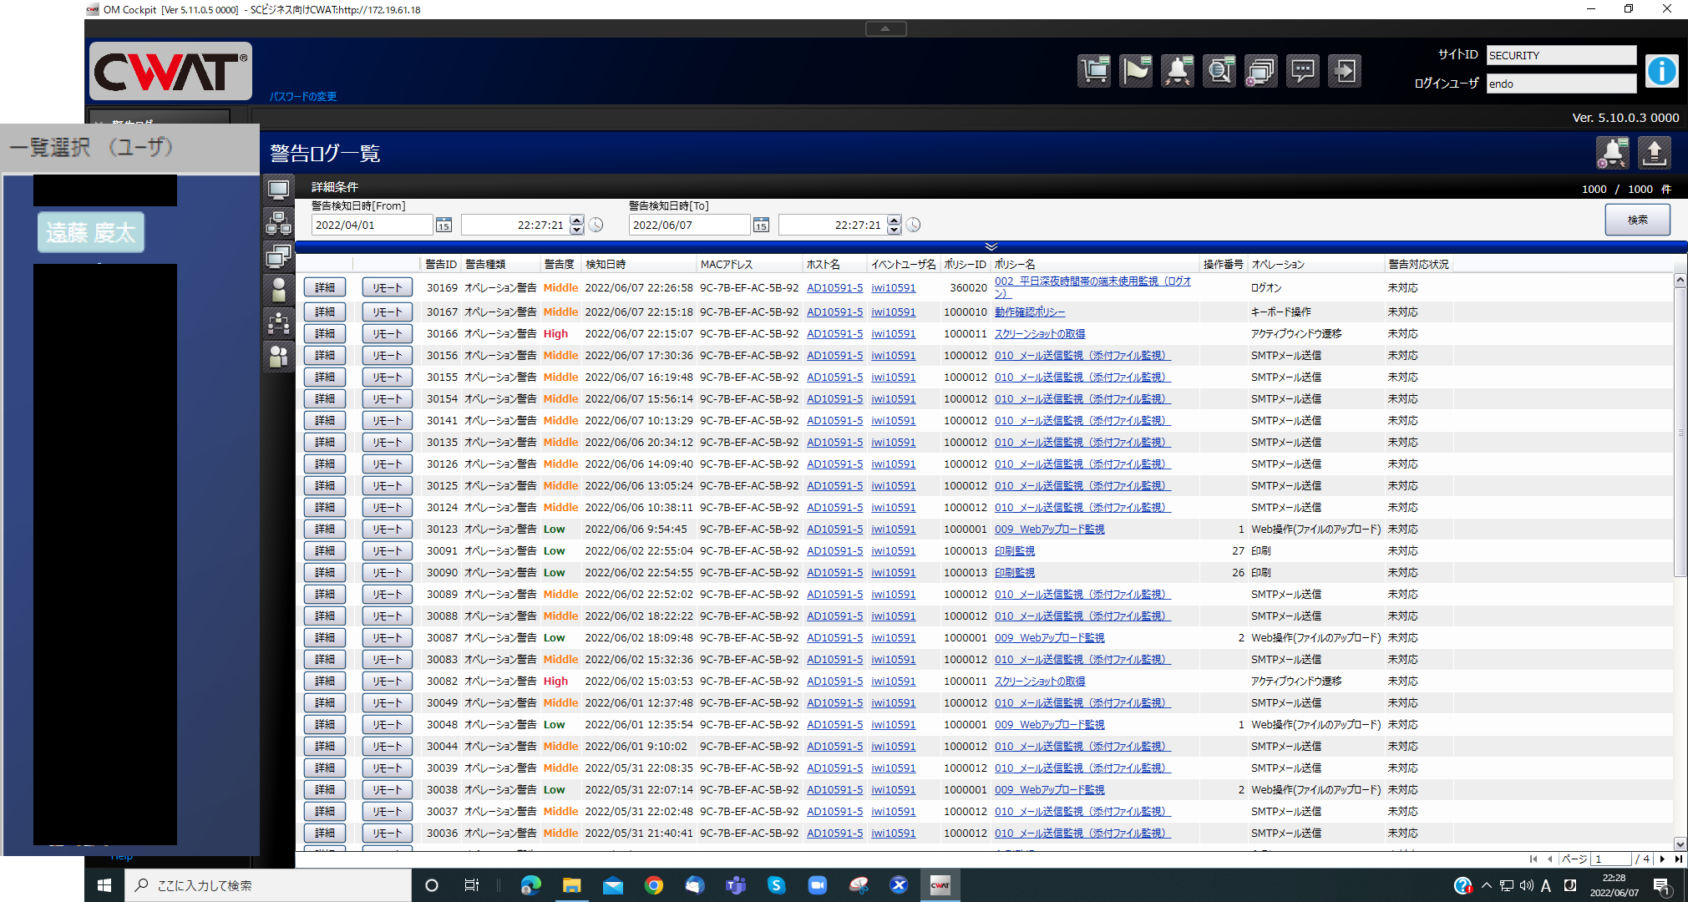Open Google Chrome from the taskbar
The width and height of the screenshot is (1688, 902).
click(654, 885)
